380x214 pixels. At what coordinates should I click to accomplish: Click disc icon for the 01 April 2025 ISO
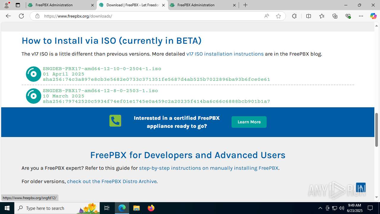33,74
